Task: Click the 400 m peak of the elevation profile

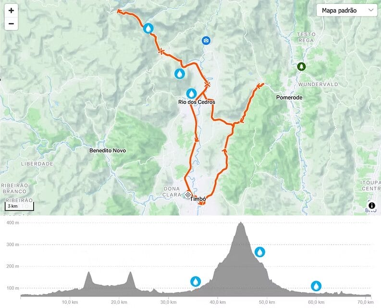Action: [x=241, y=222]
